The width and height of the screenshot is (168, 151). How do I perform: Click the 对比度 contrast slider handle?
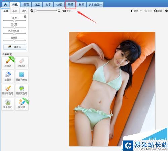point(14,27)
